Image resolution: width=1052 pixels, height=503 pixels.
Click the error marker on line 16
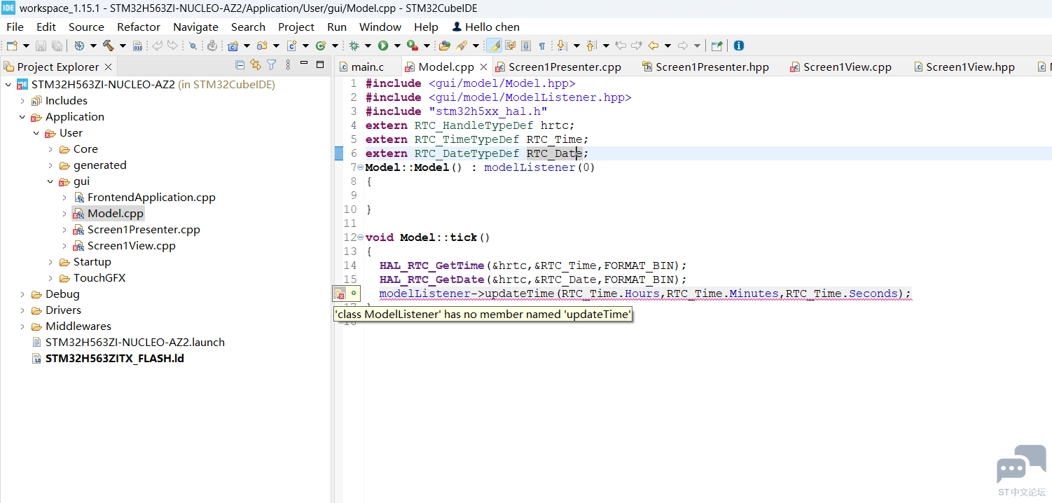(x=340, y=294)
